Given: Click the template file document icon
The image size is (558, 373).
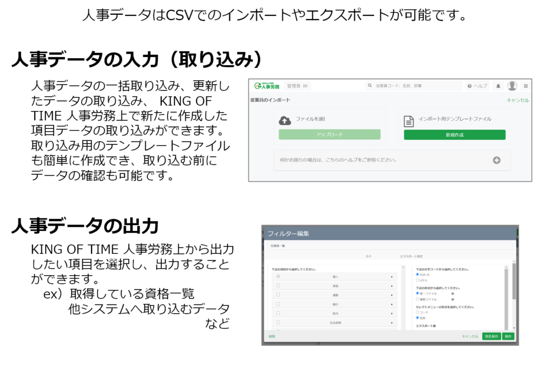Looking at the screenshot, I should pos(409,121).
